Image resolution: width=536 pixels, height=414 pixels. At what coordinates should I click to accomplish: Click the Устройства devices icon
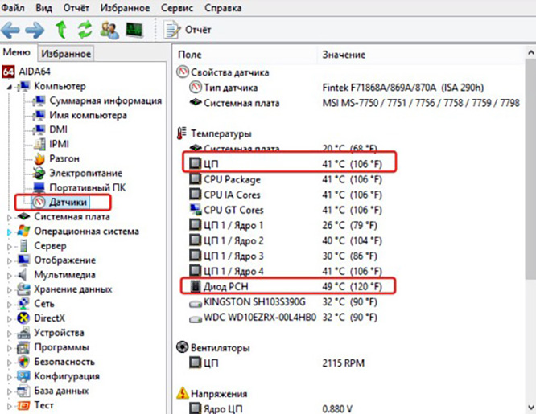23,333
